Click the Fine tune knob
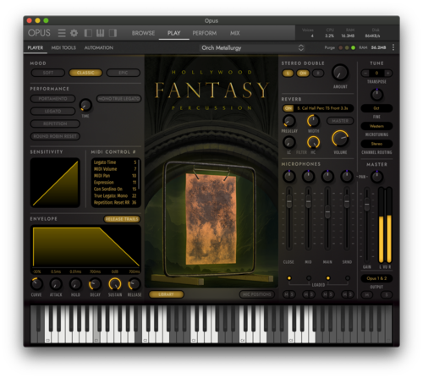Image resolution: width=423 pixels, height=378 pixels. pos(376,95)
